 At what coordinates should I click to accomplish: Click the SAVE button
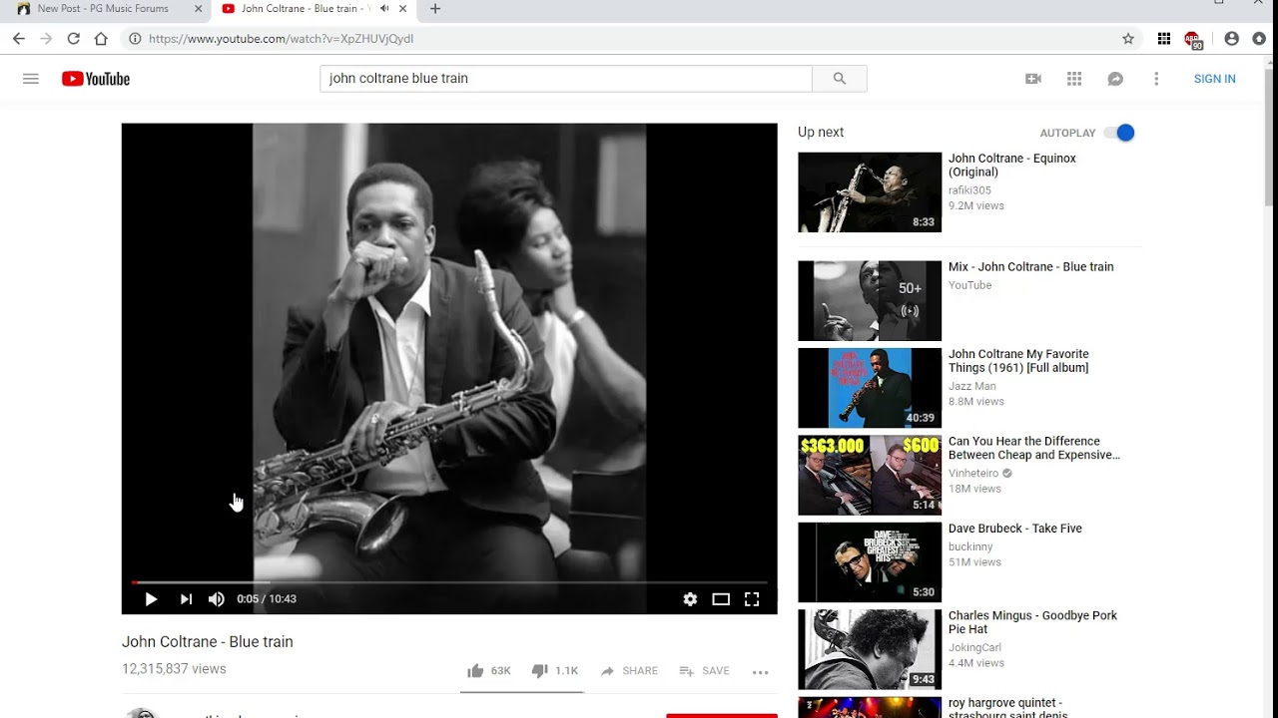pos(704,671)
